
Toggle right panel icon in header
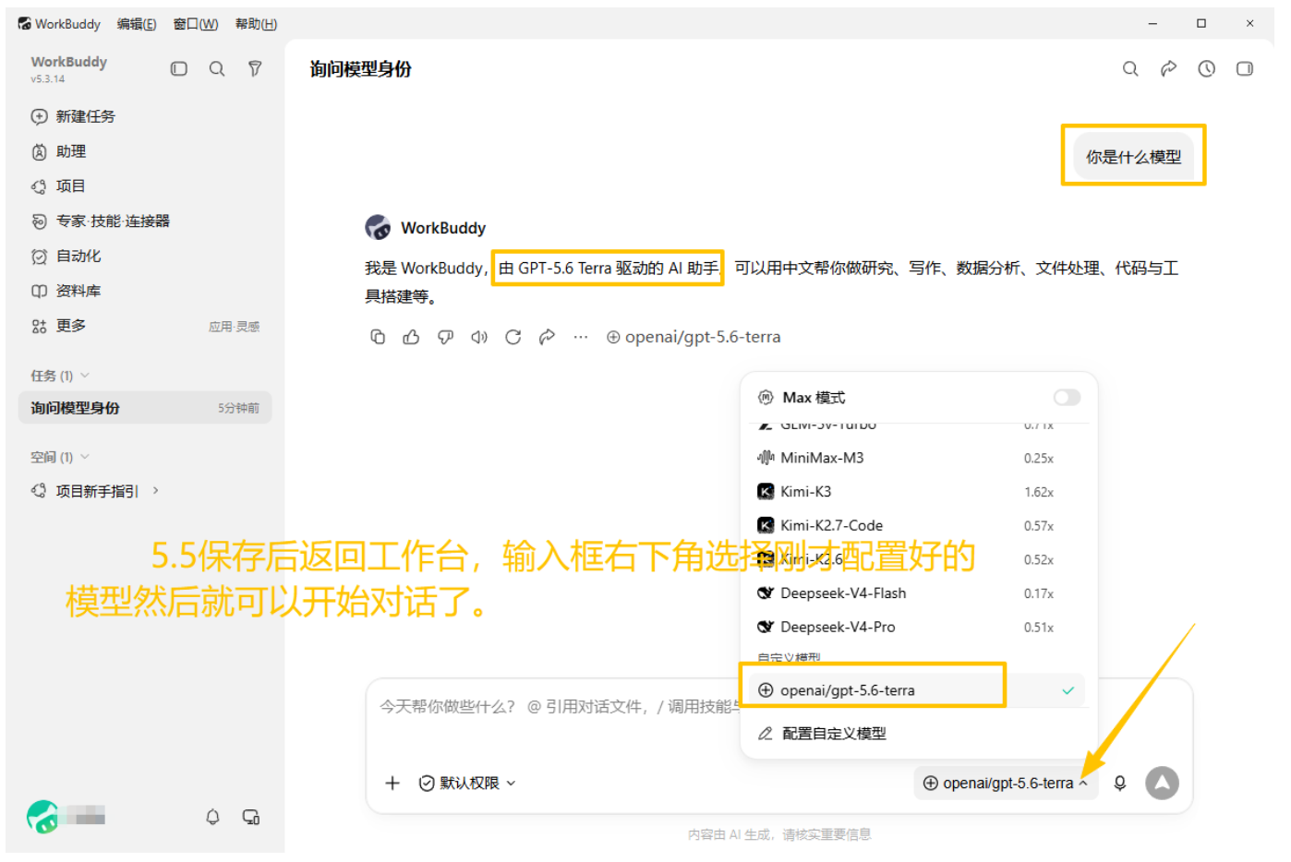tap(1245, 68)
